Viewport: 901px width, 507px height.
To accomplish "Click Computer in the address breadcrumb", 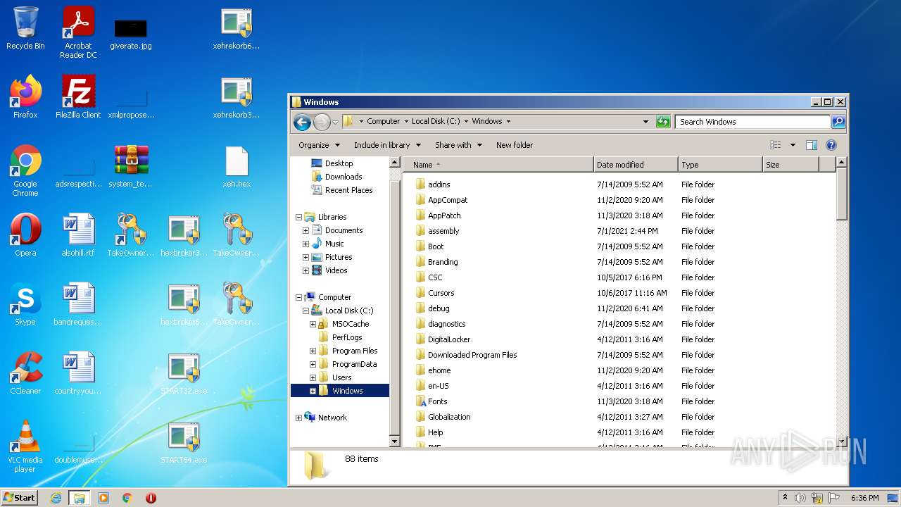I will coord(383,121).
